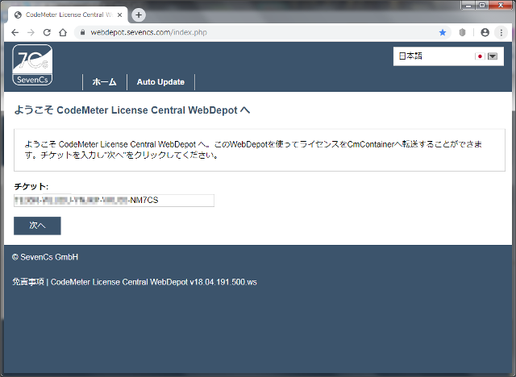Go to the browser home page icon
This screenshot has width=516, height=377.
(63, 32)
